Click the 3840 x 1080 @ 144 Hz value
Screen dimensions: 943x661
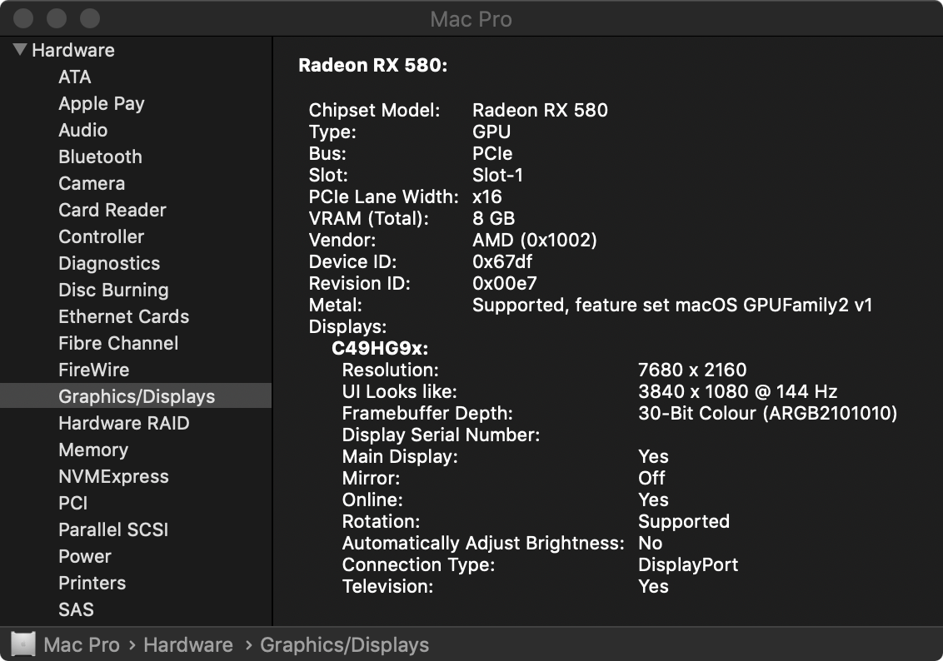tap(737, 391)
